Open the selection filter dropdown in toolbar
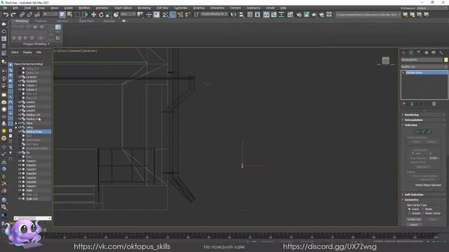This screenshot has height=252, width=449. pos(50,14)
